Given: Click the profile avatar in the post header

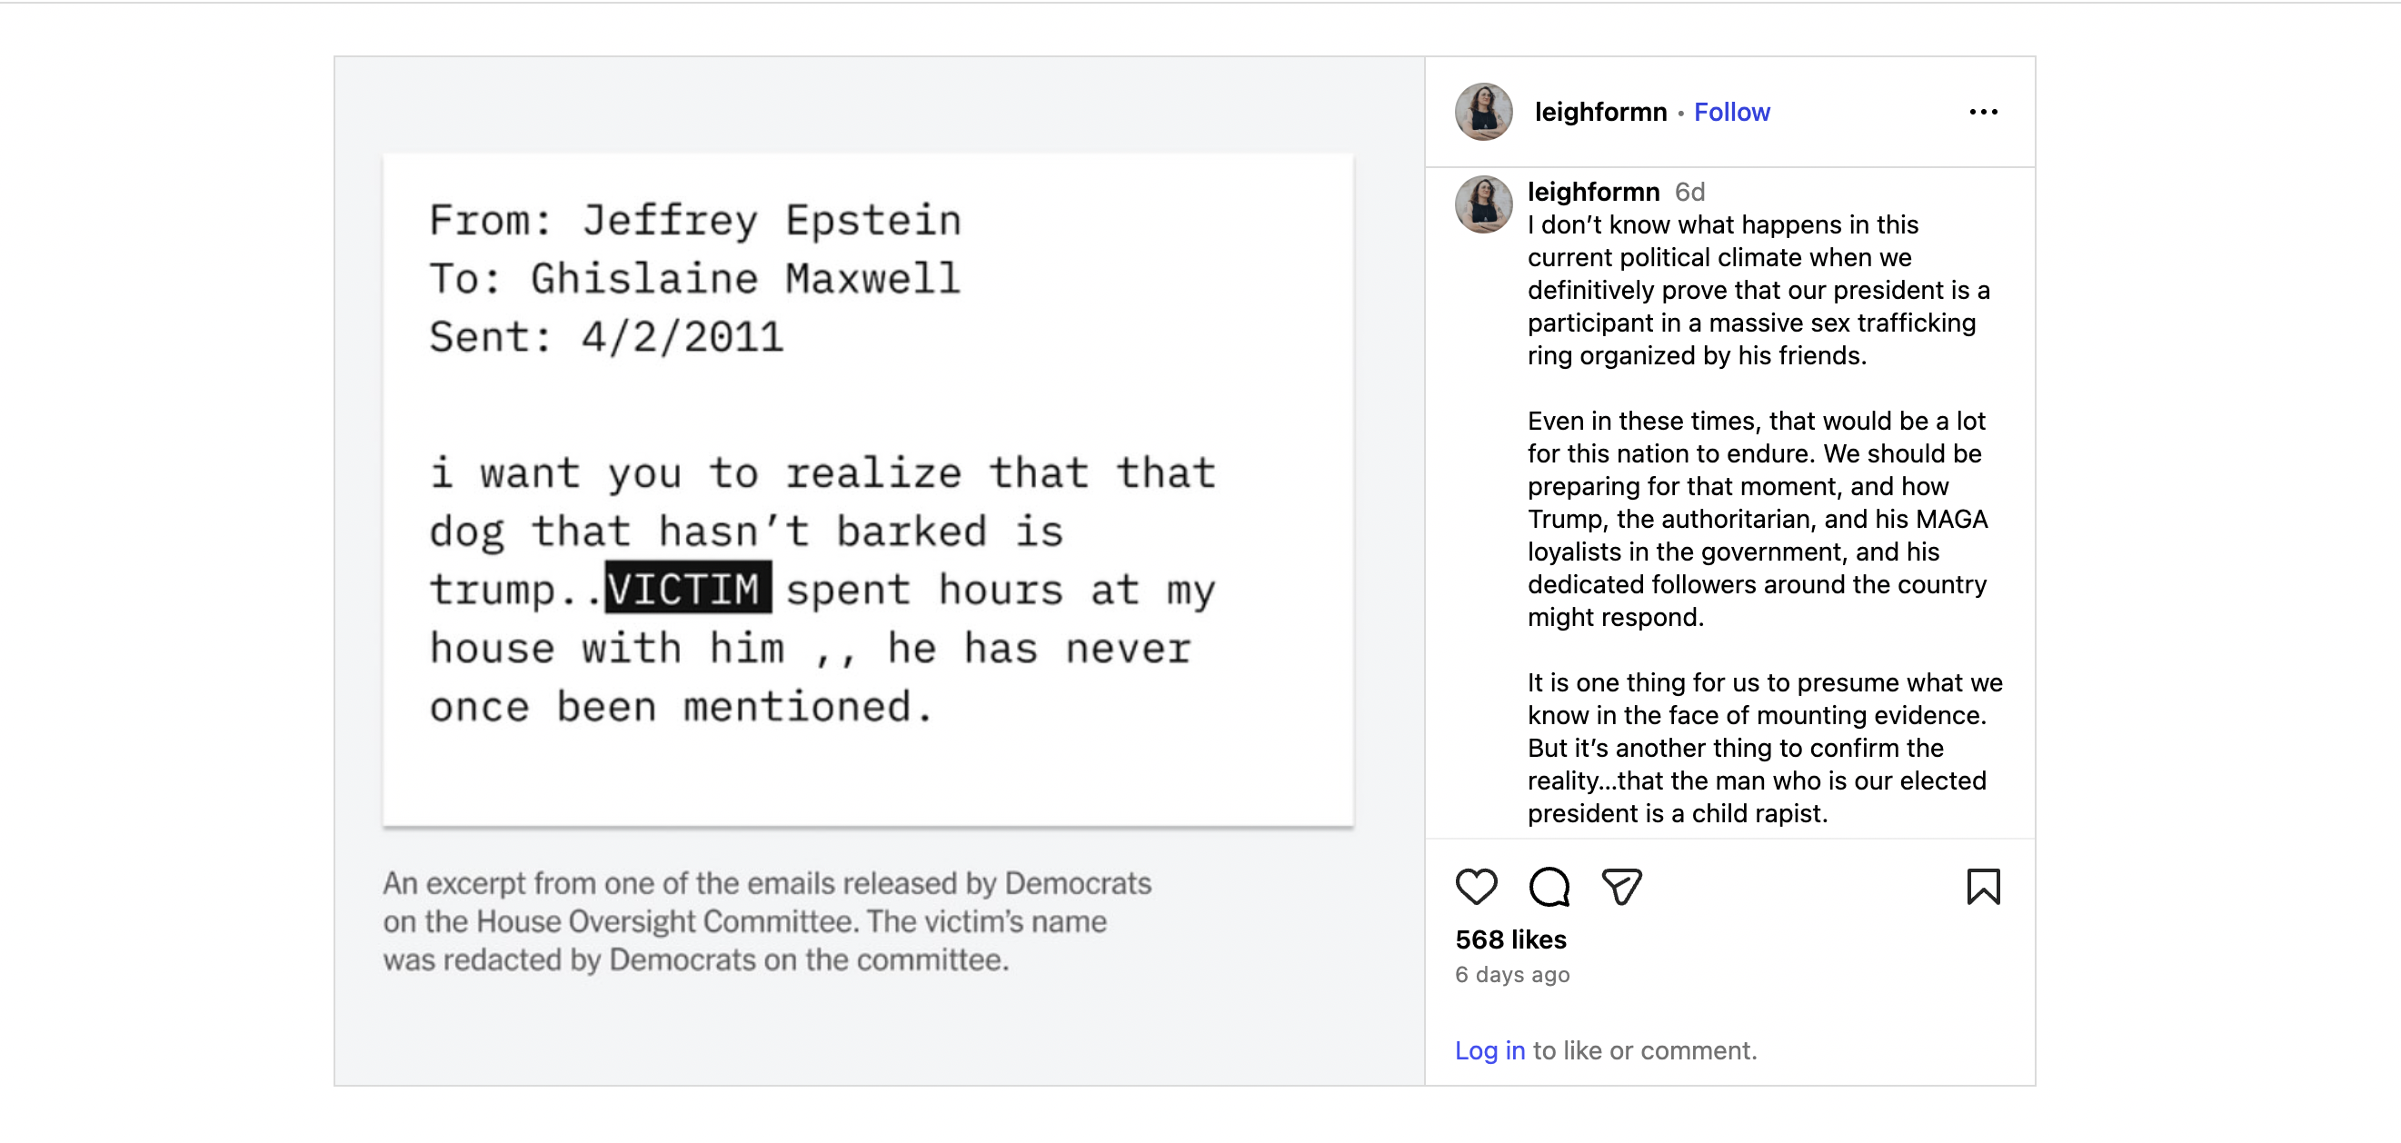Looking at the screenshot, I should pos(1483,112).
